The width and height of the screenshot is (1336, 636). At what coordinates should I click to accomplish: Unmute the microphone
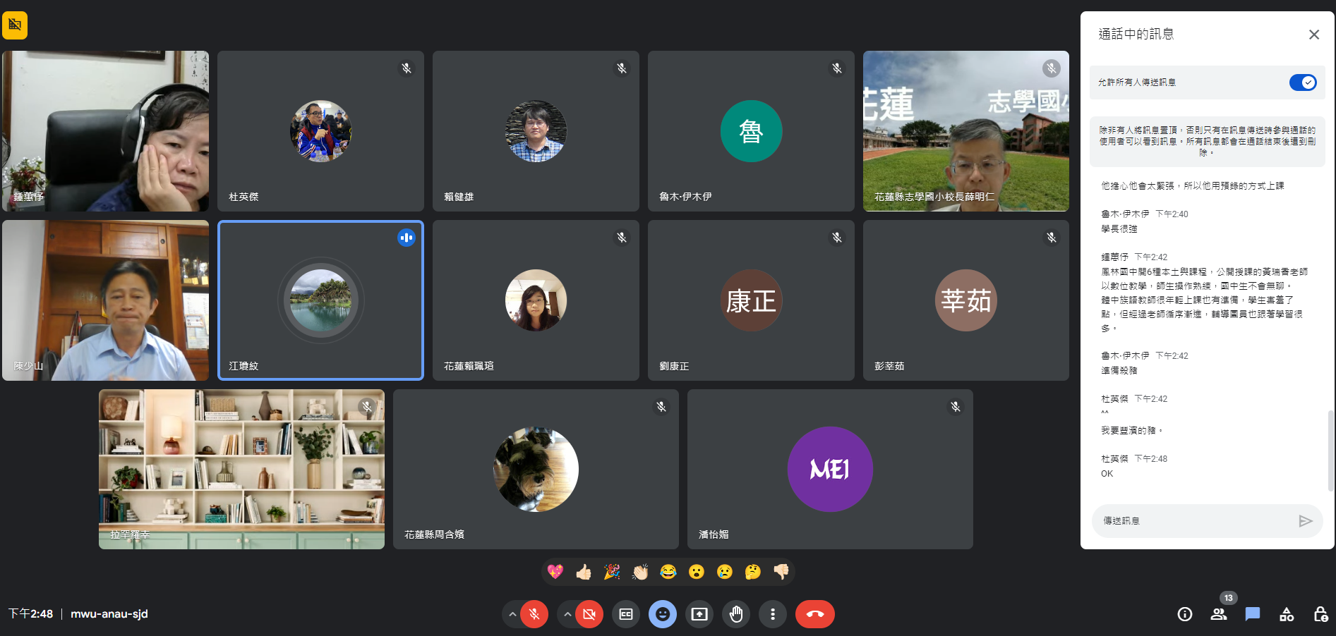tap(534, 614)
